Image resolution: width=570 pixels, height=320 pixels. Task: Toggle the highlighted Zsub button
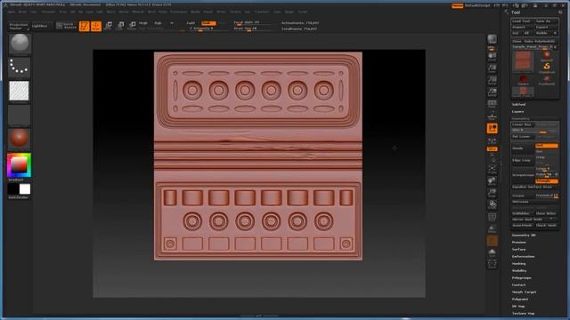208,23
